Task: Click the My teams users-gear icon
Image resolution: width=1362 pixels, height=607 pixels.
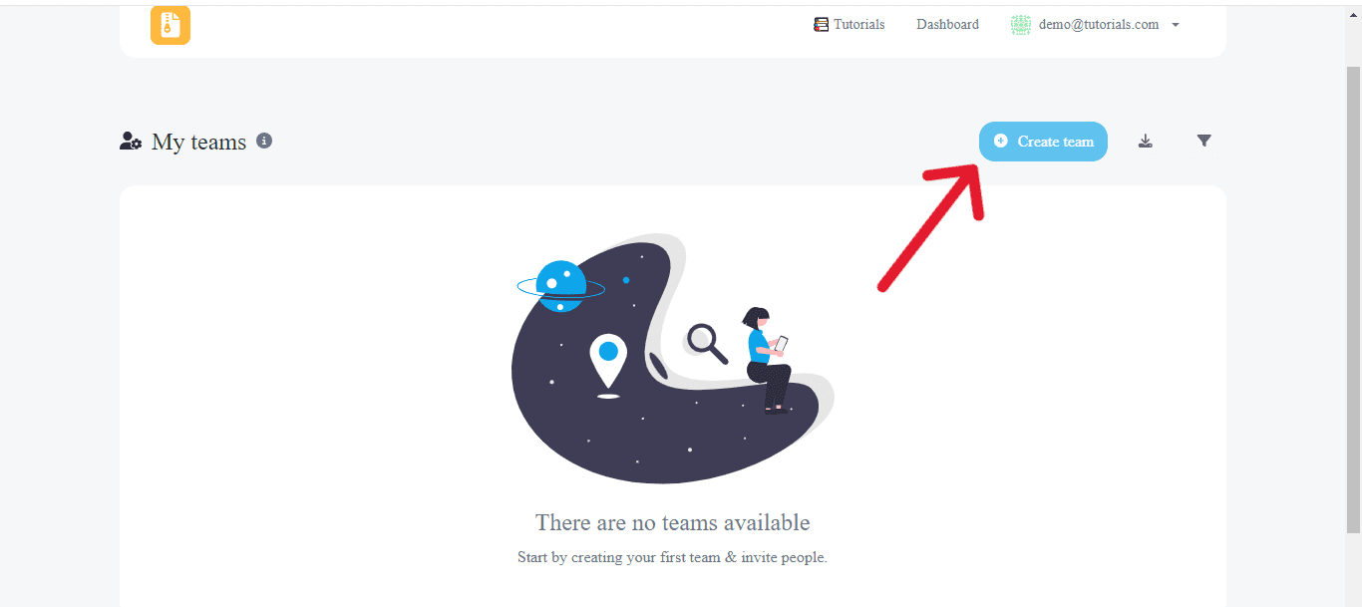Action: pyautogui.click(x=131, y=142)
